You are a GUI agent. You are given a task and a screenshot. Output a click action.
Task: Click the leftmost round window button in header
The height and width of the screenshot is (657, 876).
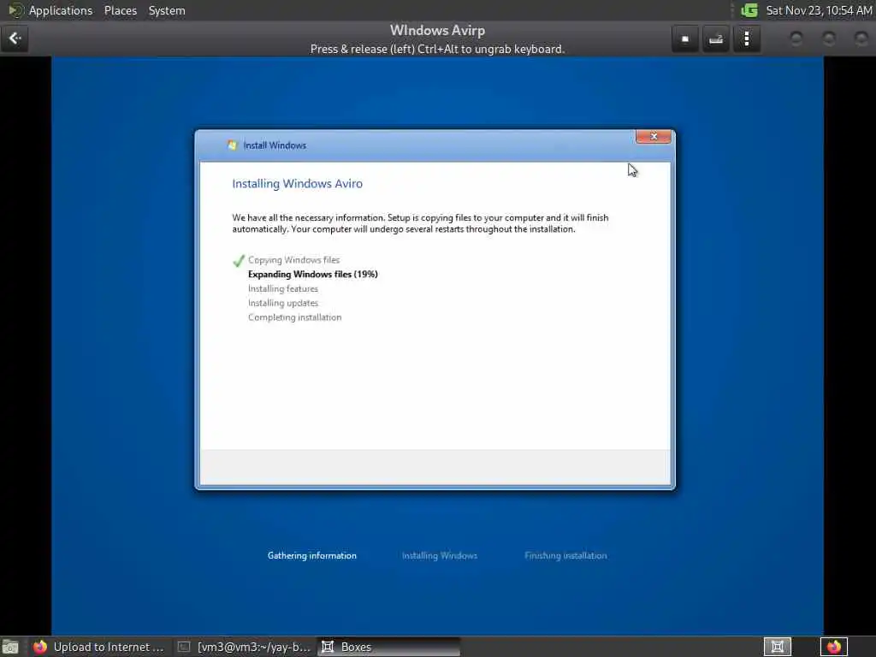(x=796, y=38)
